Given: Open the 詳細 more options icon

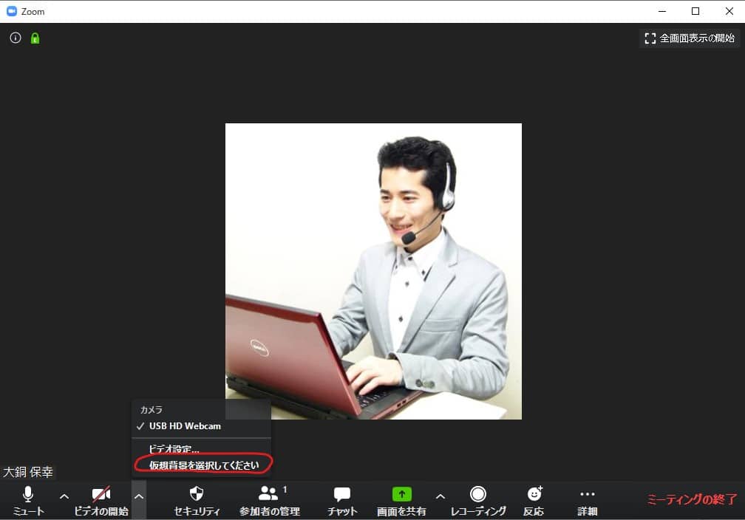Looking at the screenshot, I should [588, 494].
